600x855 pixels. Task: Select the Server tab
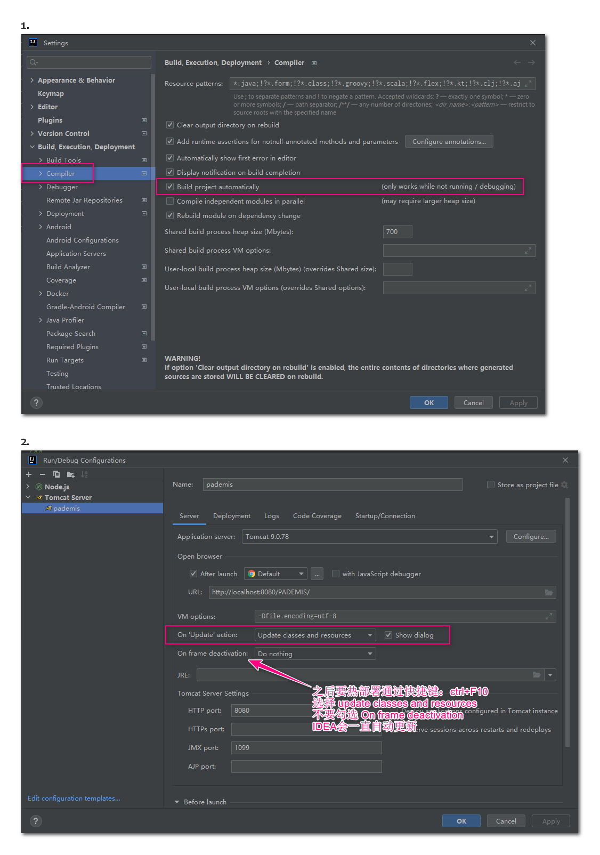(189, 515)
